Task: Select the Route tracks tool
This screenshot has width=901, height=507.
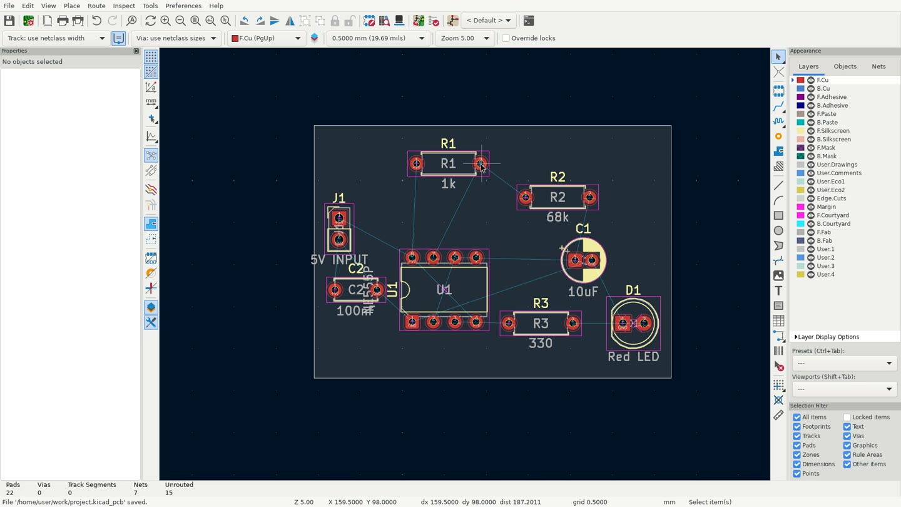Action: pos(778,106)
